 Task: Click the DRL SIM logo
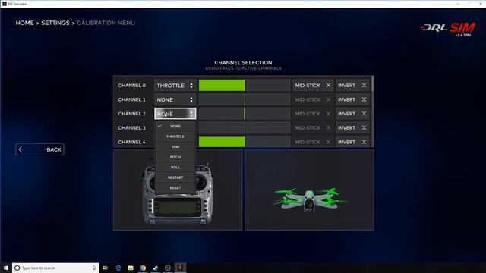pyautogui.click(x=448, y=29)
